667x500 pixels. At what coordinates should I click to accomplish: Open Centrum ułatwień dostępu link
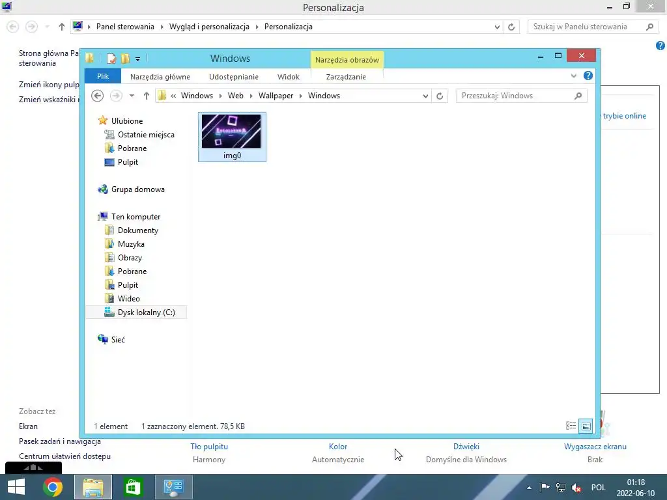point(64,456)
